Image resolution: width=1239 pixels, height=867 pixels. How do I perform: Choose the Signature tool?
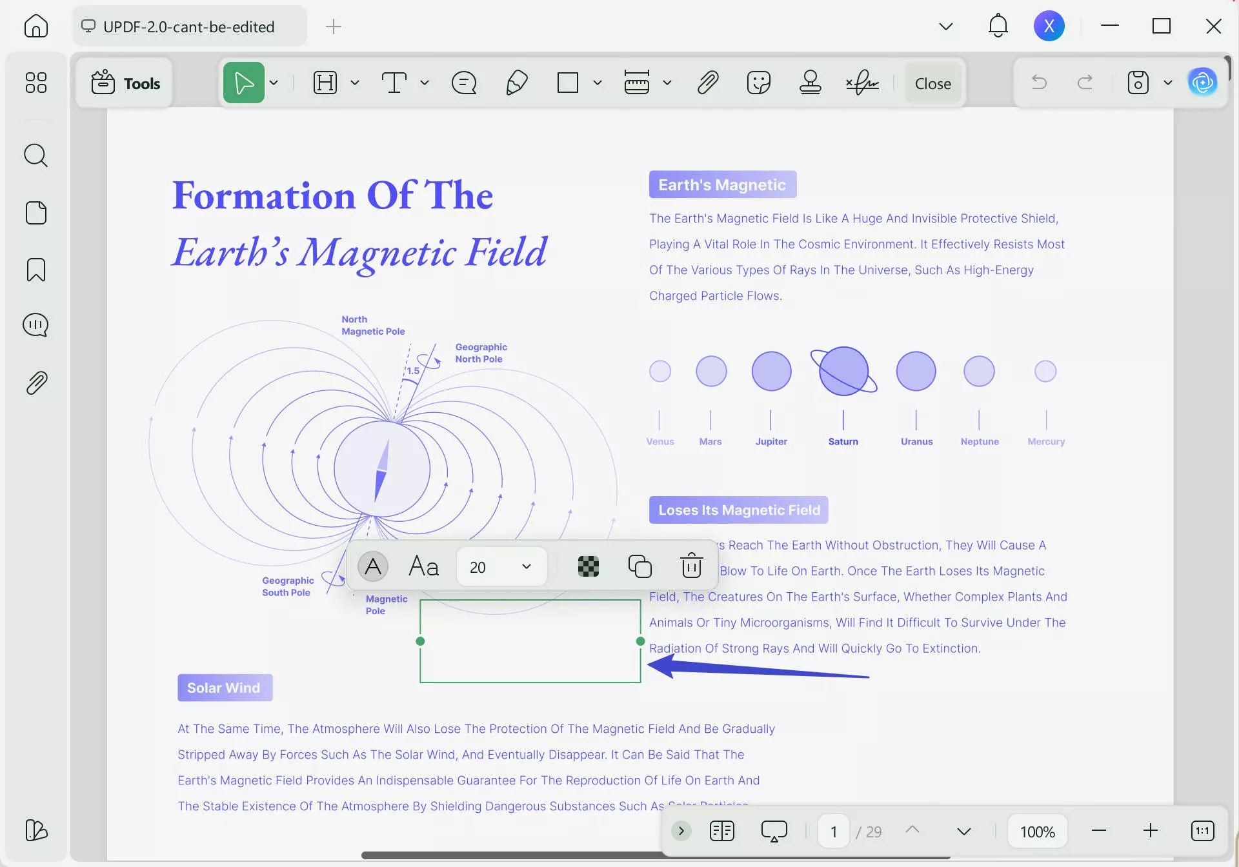click(x=861, y=83)
